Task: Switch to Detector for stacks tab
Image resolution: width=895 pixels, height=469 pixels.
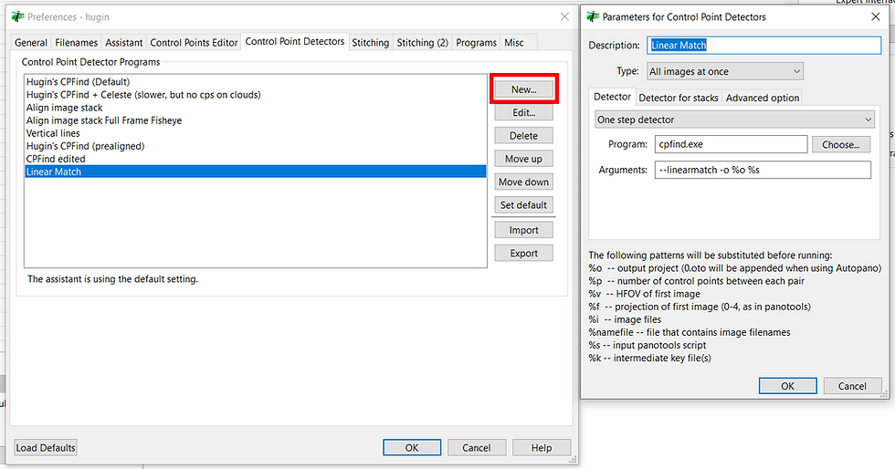Action: (x=678, y=98)
